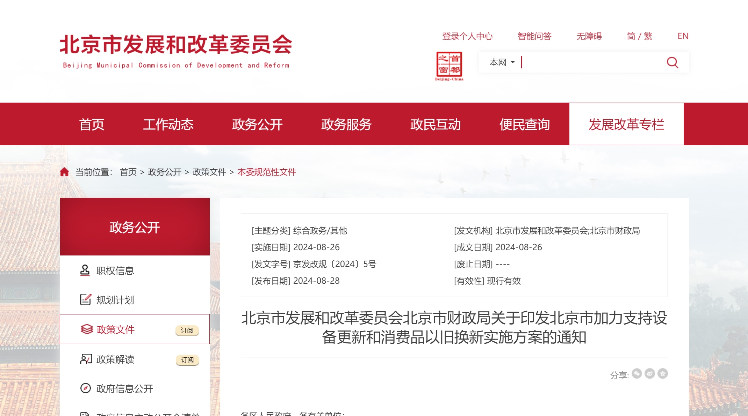Click the [实施日期] 2024-08-26 text

point(296,247)
